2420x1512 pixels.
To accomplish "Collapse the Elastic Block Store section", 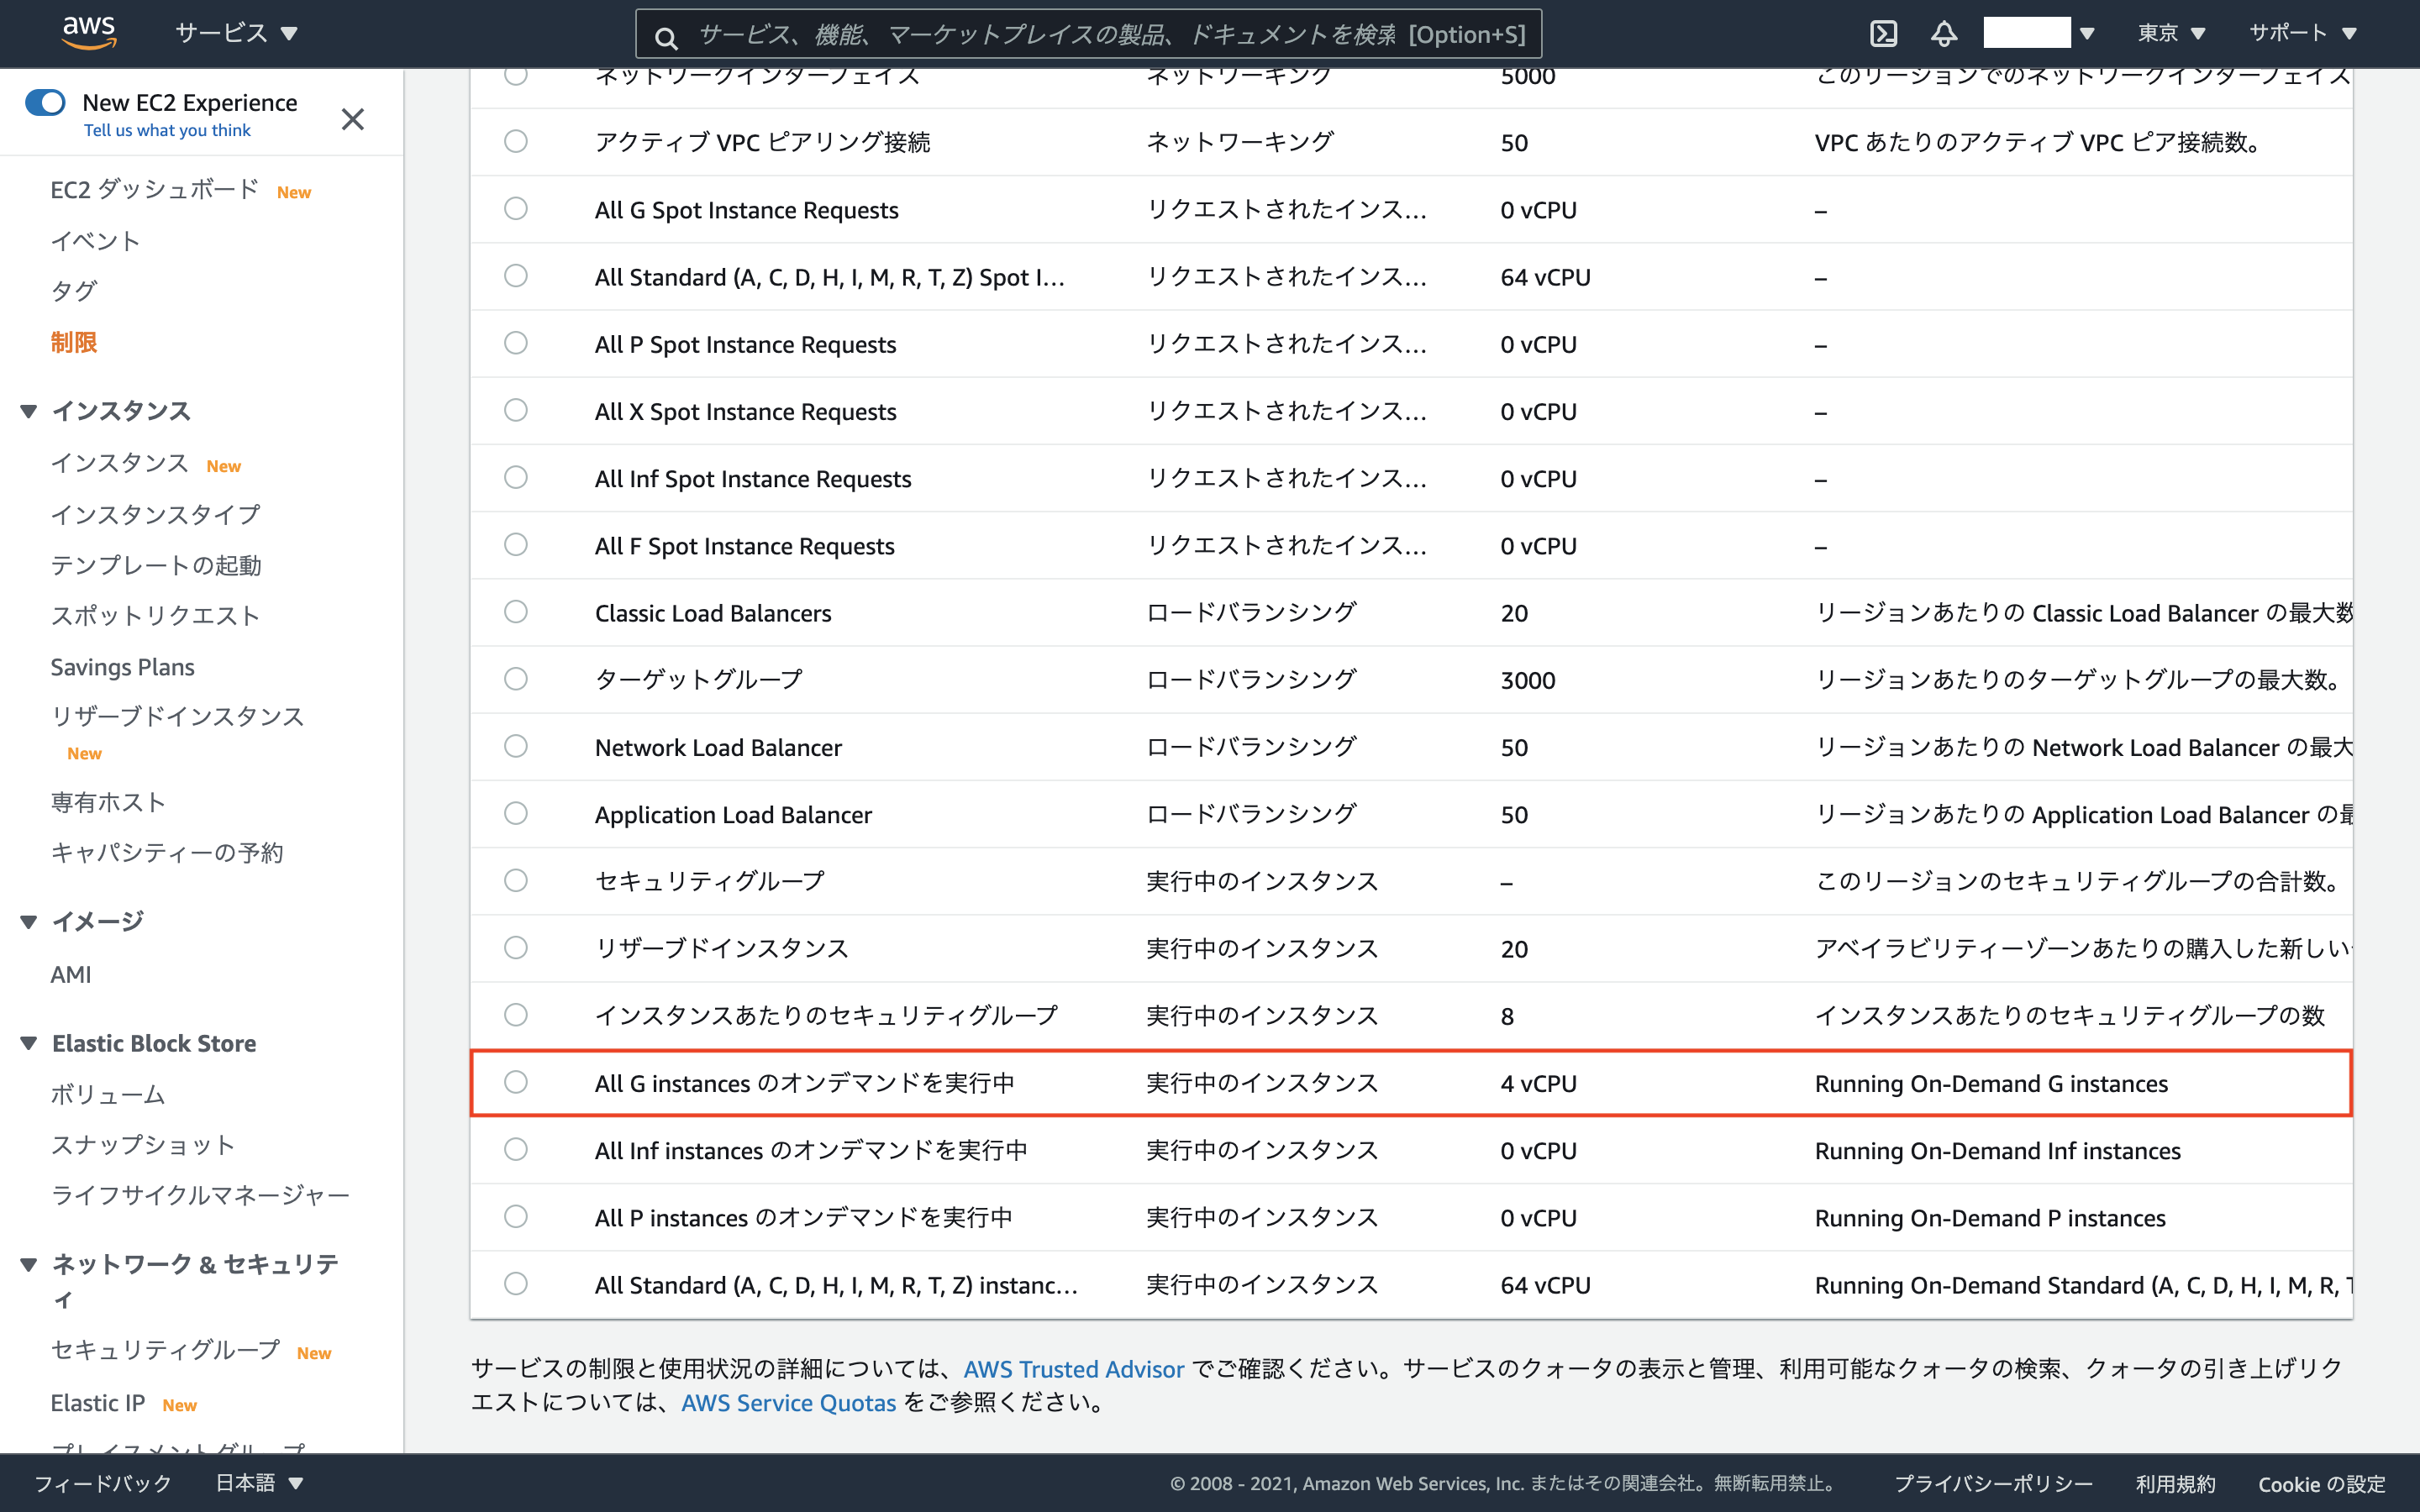I will tap(27, 1043).
